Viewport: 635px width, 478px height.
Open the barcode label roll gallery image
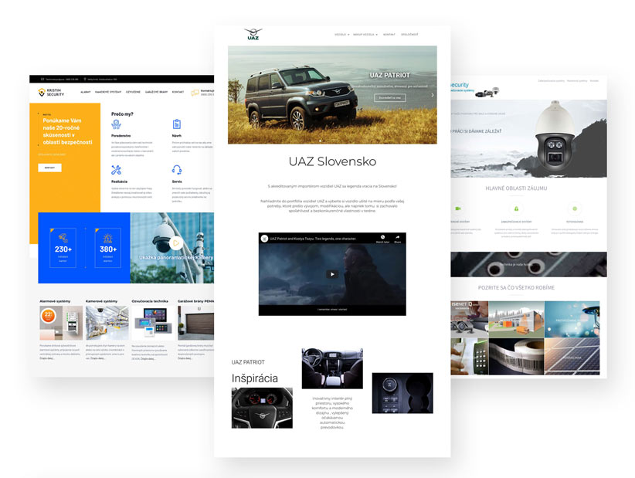coord(516,357)
